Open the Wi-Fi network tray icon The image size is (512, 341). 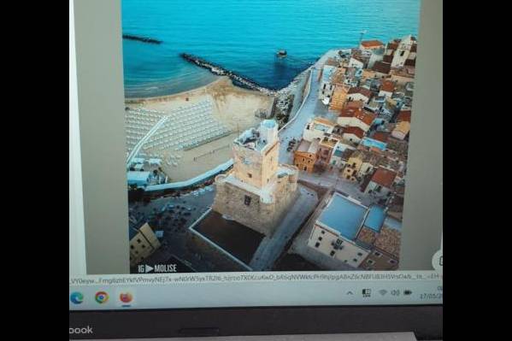[383, 292]
